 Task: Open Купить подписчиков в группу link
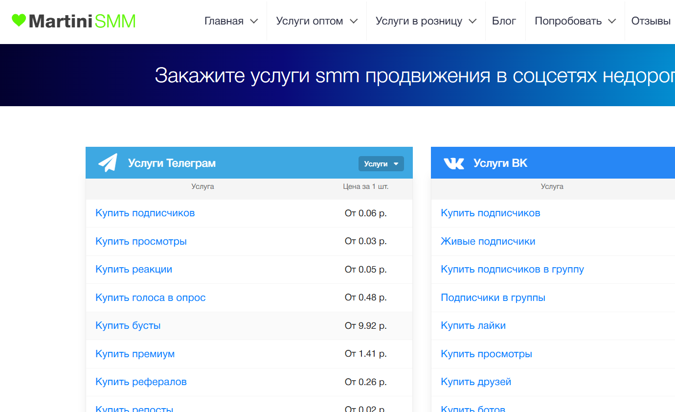click(512, 269)
